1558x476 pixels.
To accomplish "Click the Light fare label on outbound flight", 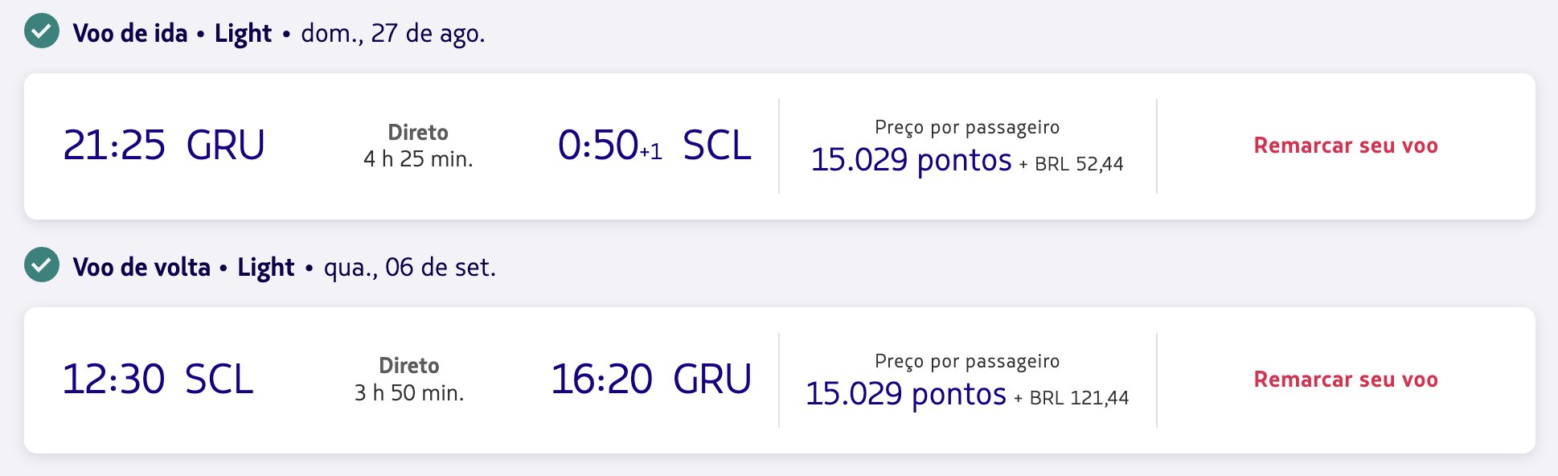I will pos(244,34).
